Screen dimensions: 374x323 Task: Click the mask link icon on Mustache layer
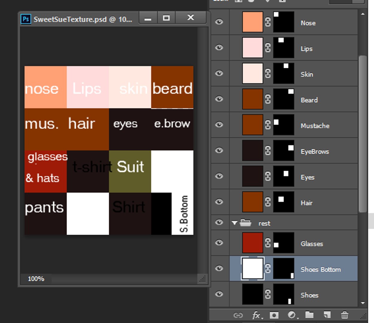pos(268,125)
